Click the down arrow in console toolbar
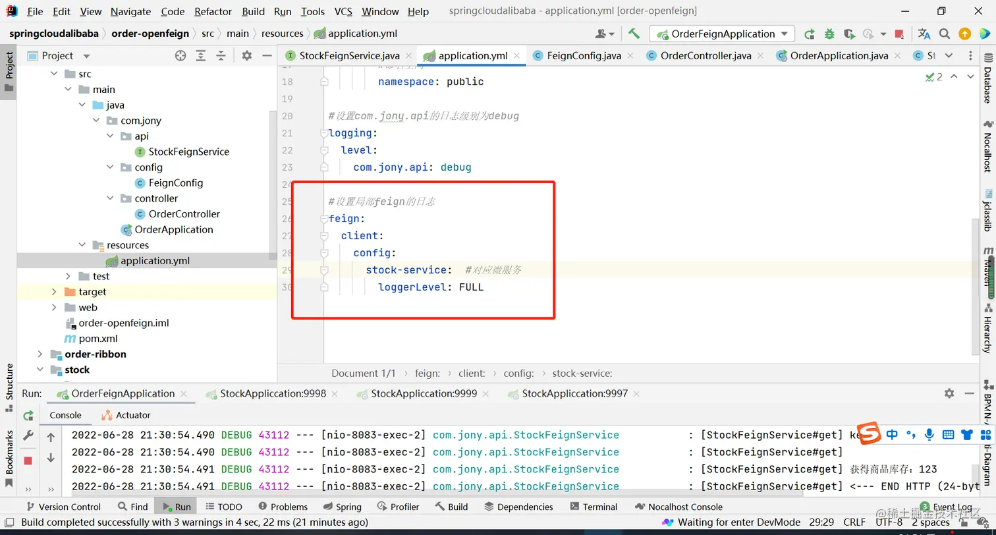Viewport: 996px width, 535px height. [x=51, y=458]
